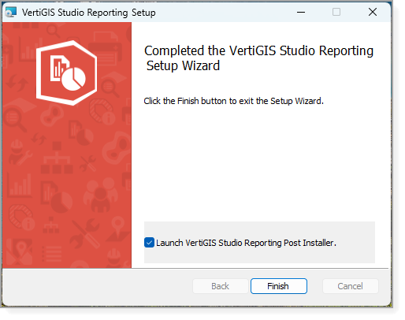Click the Finish button
The image size is (405, 320).
[279, 286]
